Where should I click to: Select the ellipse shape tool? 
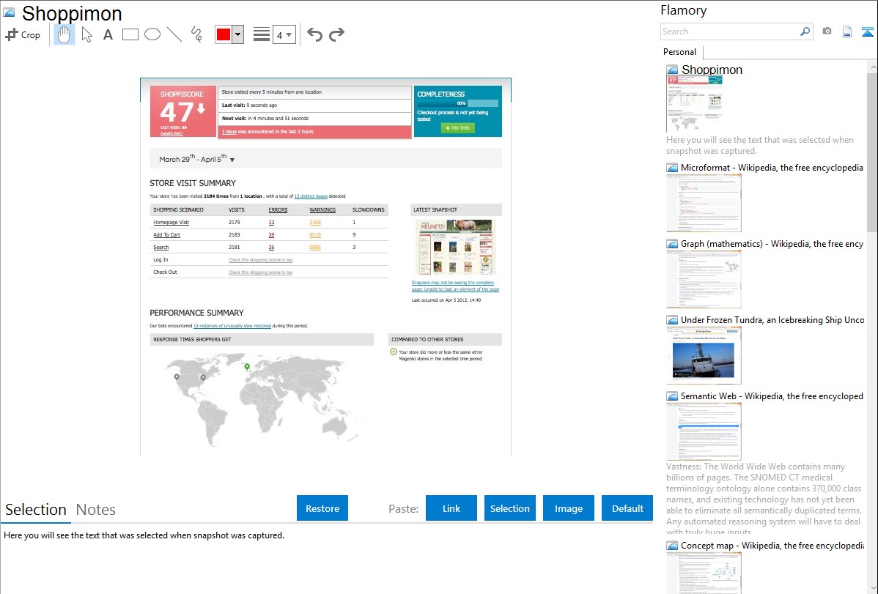pos(152,34)
